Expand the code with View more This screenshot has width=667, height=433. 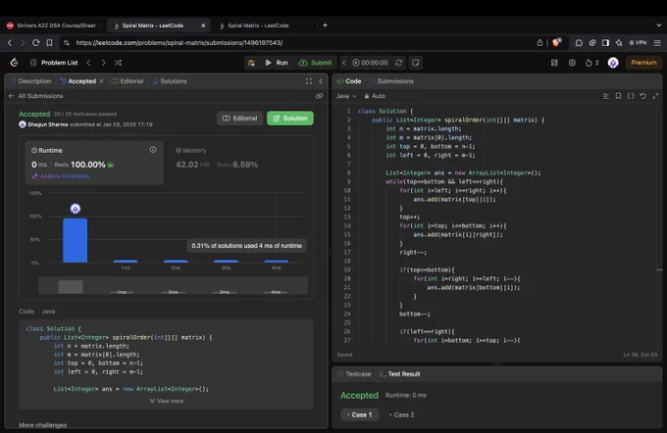167,401
